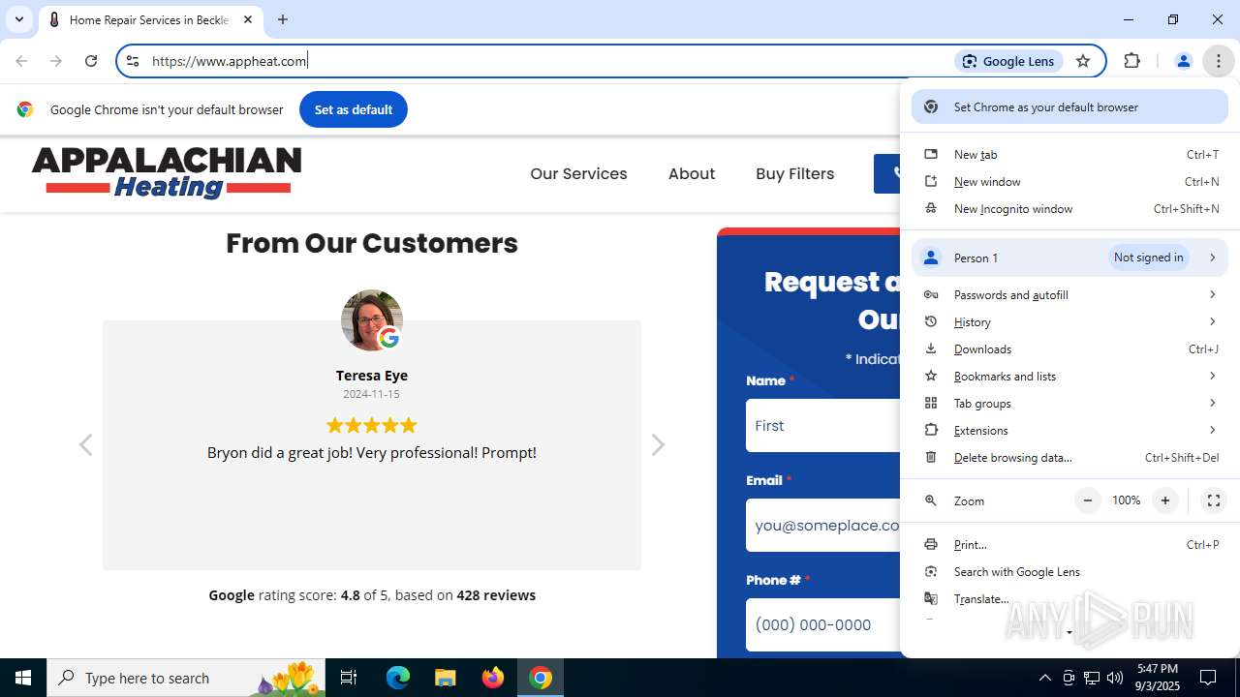This screenshot has height=697, width=1240.
Task: Open the tab search dropdown arrow
Action: coord(18,19)
